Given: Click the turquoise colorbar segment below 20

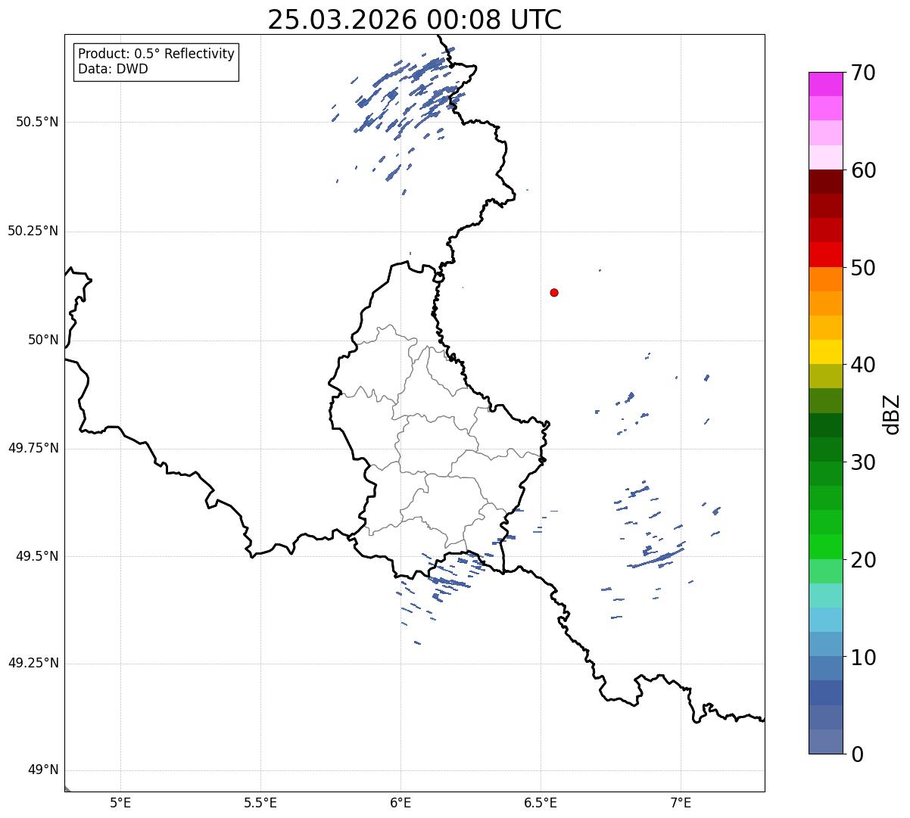Looking at the screenshot, I should tap(825, 596).
